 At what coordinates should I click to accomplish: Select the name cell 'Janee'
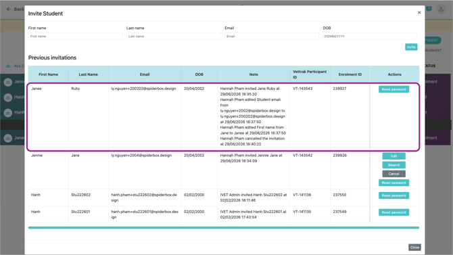coord(37,89)
